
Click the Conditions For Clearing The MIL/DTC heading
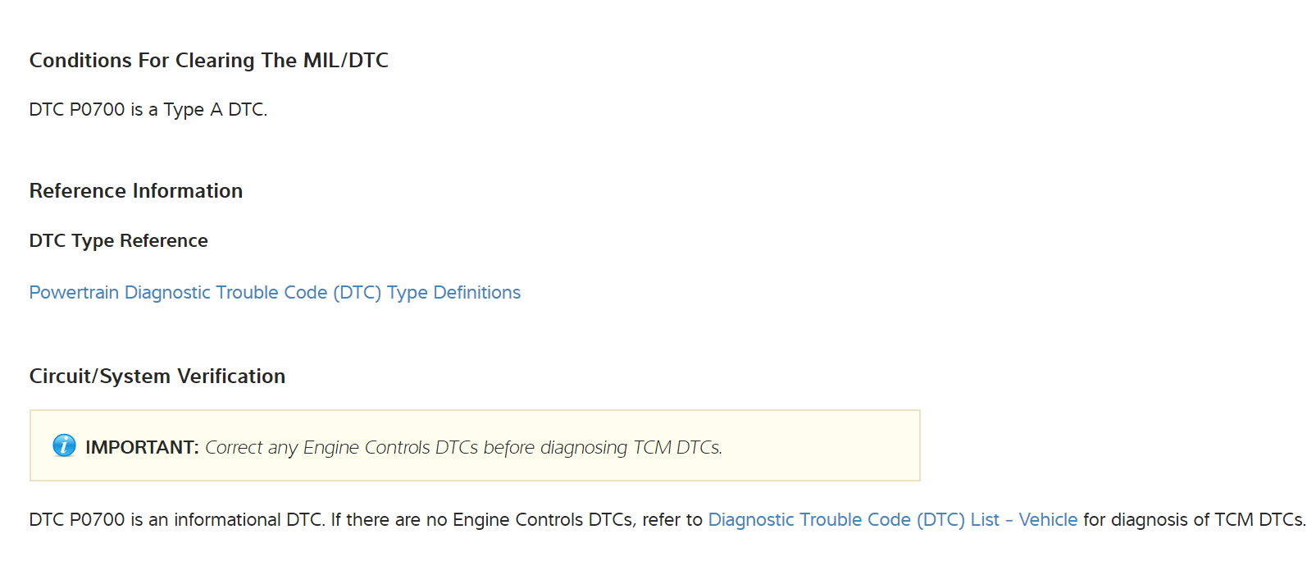pos(208,61)
